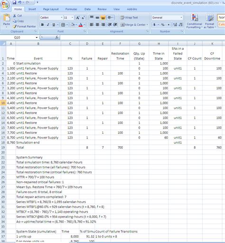Toggle Wrap Text option

click(x=129, y=18)
